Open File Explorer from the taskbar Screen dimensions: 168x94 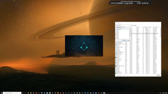[x=31, y=93]
